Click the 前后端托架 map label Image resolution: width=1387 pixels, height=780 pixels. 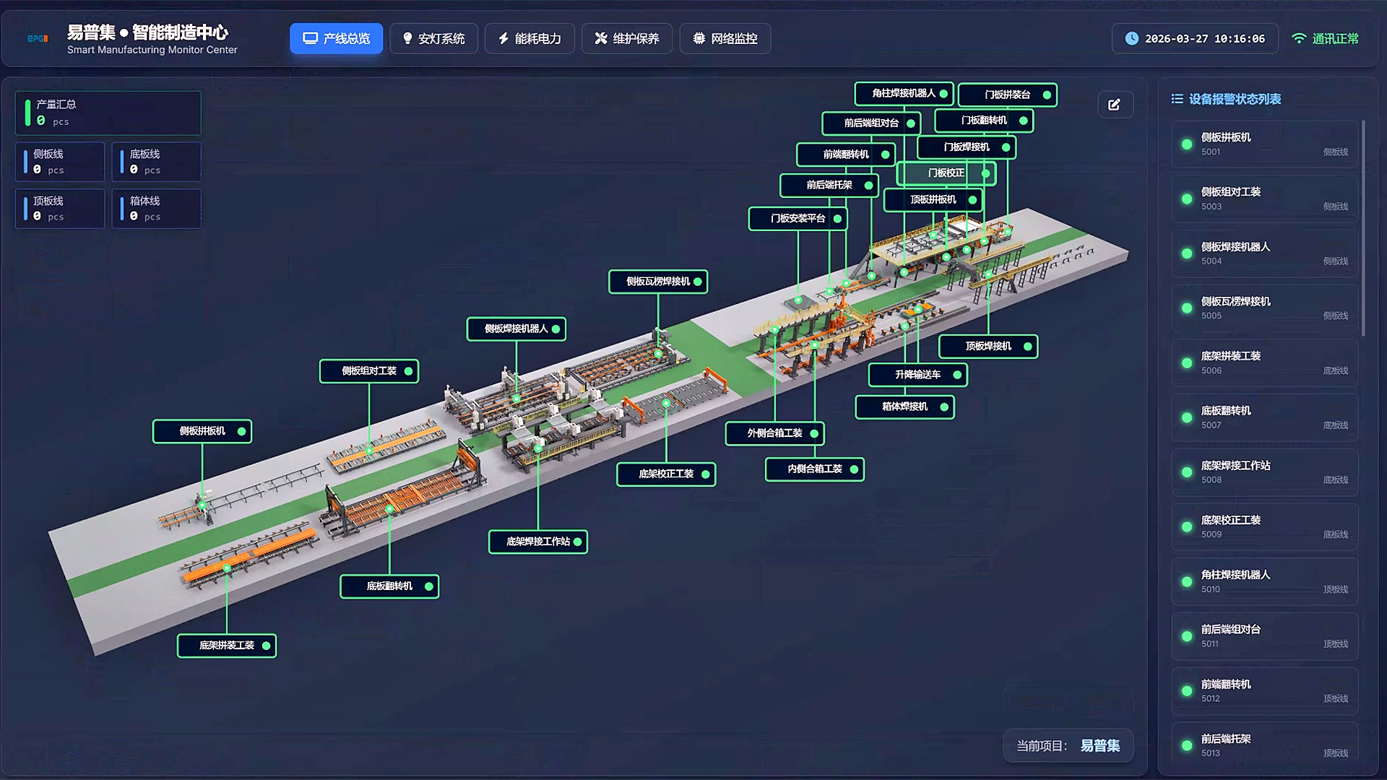point(829,186)
